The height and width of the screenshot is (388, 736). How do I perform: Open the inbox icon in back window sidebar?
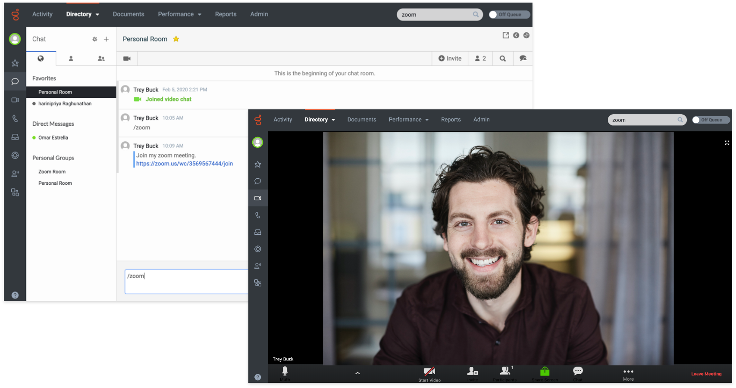click(15, 137)
